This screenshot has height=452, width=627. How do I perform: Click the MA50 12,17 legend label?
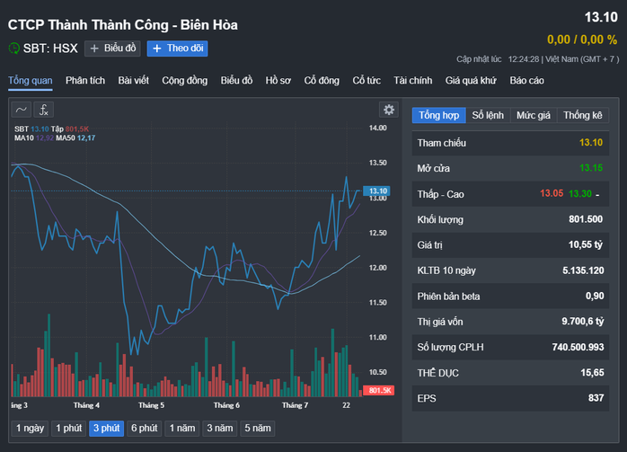pos(75,138)
